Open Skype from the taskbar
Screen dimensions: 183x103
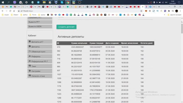pyautogui.click(x=62, y=2)
